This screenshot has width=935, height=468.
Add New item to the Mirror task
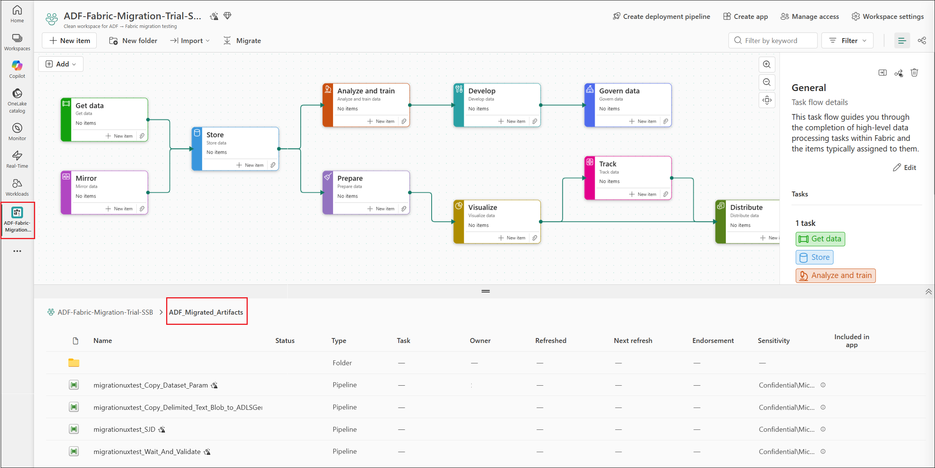[119, 209]
